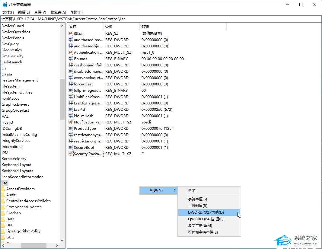Choose QWORD (64 位)值(Q) option
Image resolution: width=322 pixels, height=249 pixels.
click(x=206, y=219)
